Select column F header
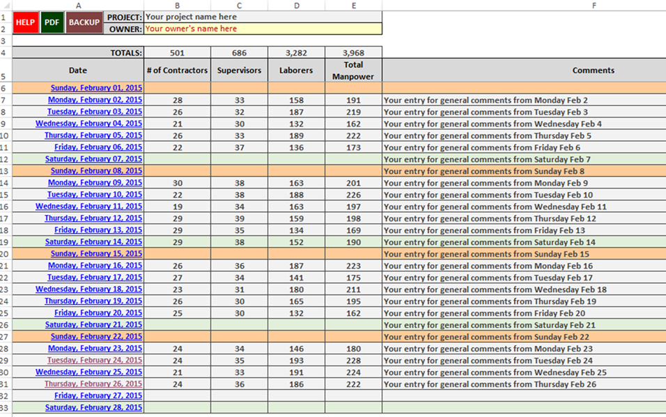 tap(594, 6)
